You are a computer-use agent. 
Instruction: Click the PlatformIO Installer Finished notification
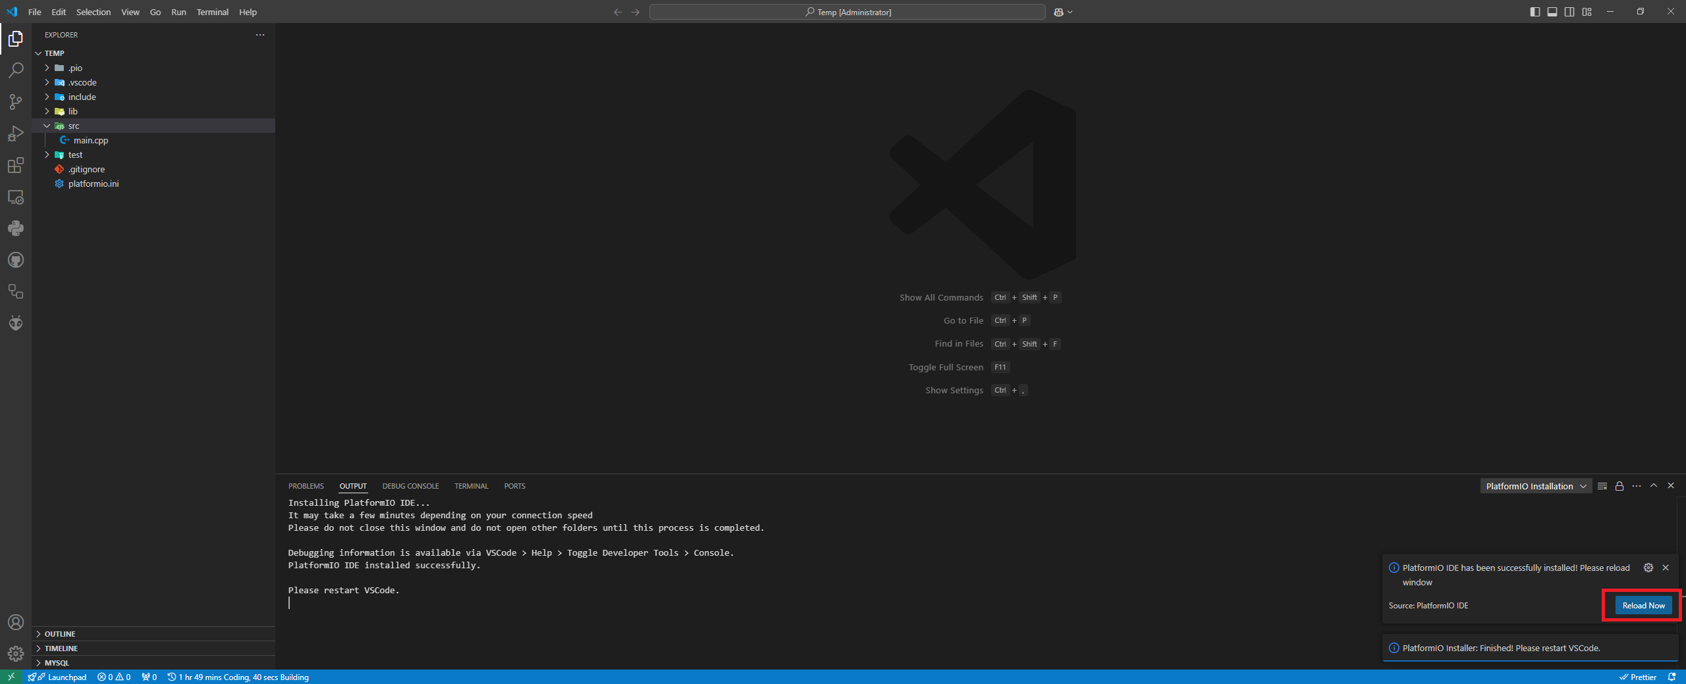pos(1530,648)
